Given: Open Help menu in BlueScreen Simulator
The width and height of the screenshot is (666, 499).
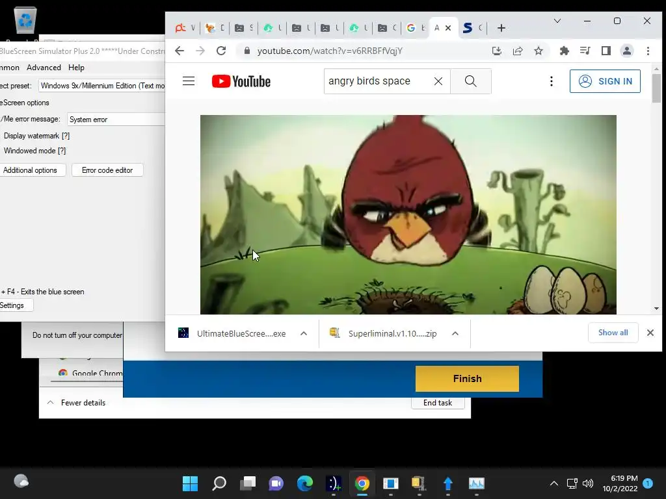Looking at the screenshot, I should click(77, 68).
